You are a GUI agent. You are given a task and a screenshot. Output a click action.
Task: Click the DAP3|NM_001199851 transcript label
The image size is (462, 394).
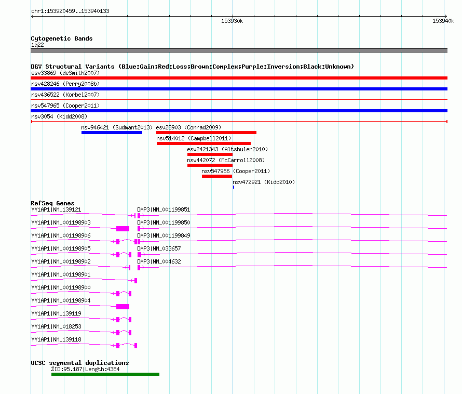pos(164,210)
